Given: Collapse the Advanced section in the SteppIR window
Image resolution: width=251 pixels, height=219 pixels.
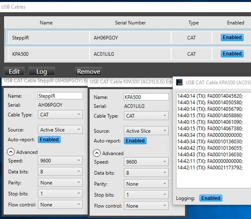Looking at the screenshot, I should (x=11, y=152).
